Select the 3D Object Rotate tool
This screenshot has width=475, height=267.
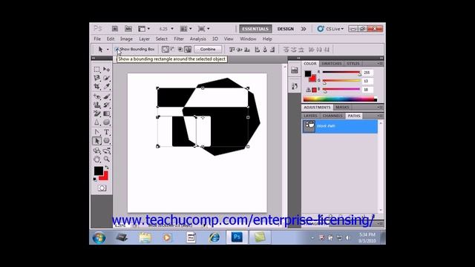click(97, 151)
